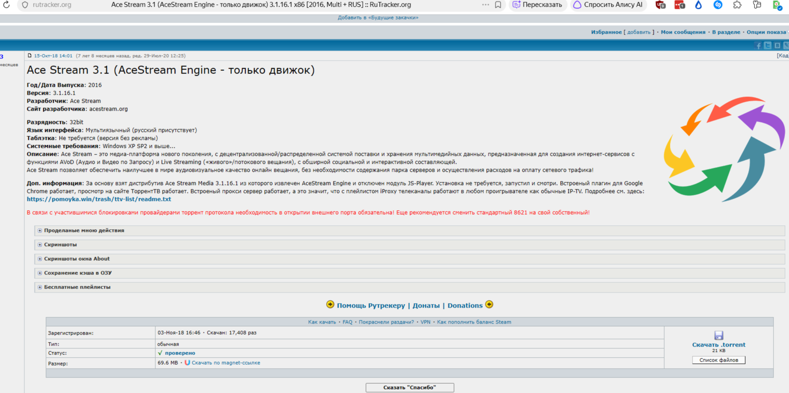Open the green Yandex protect icon
The width and height of the screenshot is (789, 393).
[777, 5]
